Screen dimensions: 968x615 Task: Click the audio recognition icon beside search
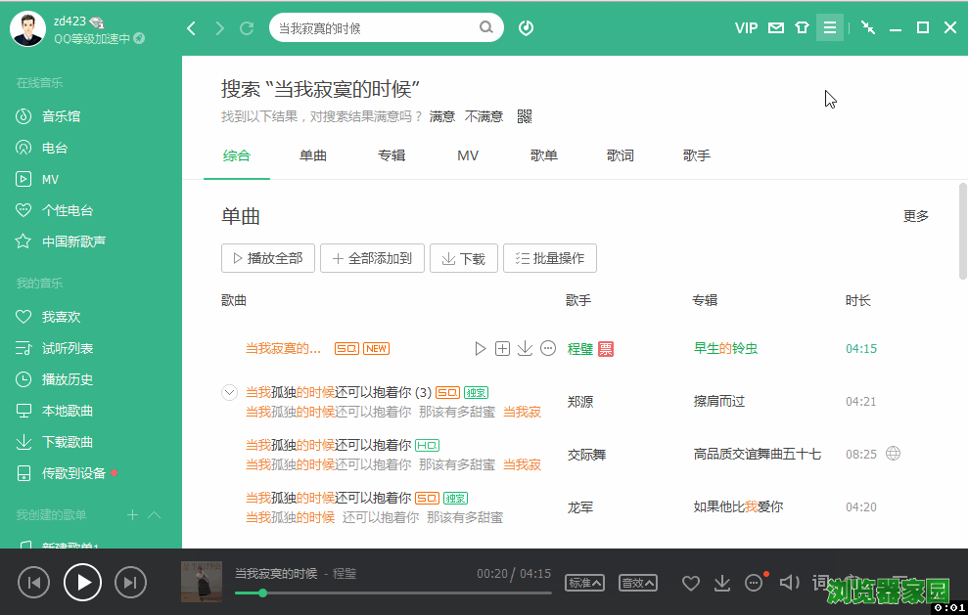527,28
